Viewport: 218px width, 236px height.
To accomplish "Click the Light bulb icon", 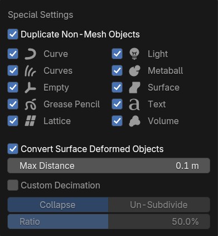I will [x=134, y=54].
